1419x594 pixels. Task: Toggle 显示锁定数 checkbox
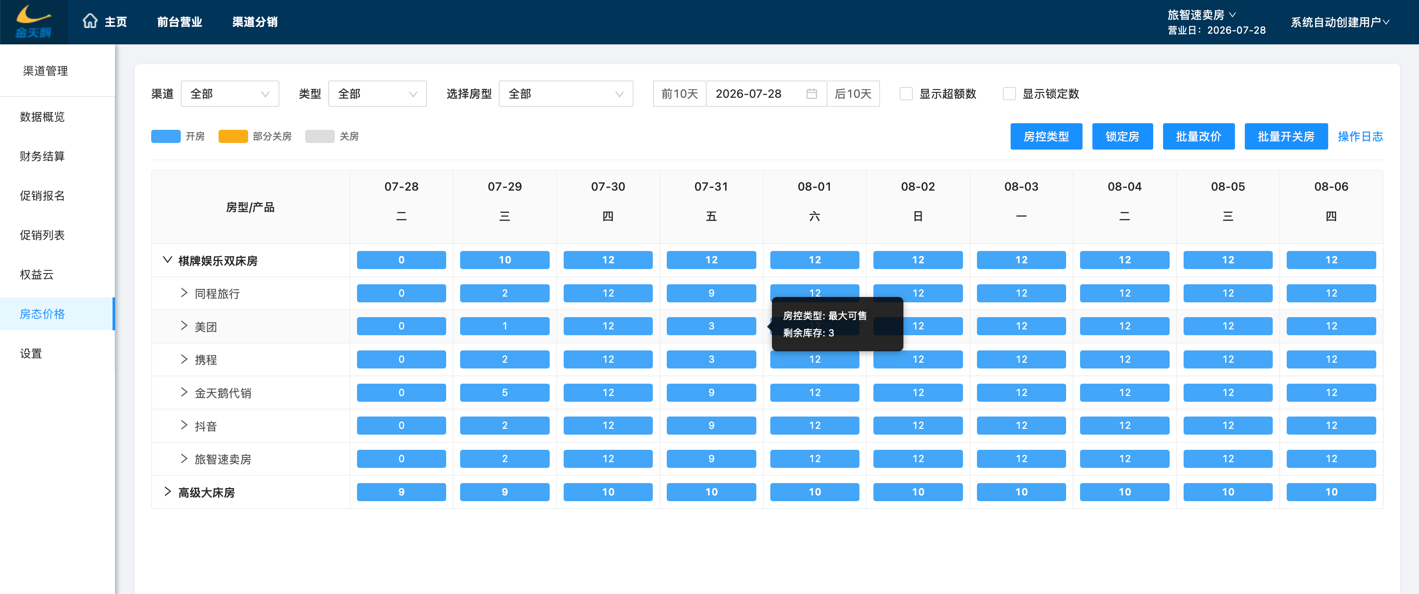click(x=1009, y=94)
